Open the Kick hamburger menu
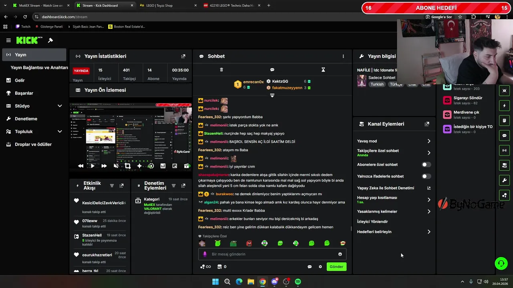Image resolution: width=513 pixels, height=288 pixels. pos(8,40)
